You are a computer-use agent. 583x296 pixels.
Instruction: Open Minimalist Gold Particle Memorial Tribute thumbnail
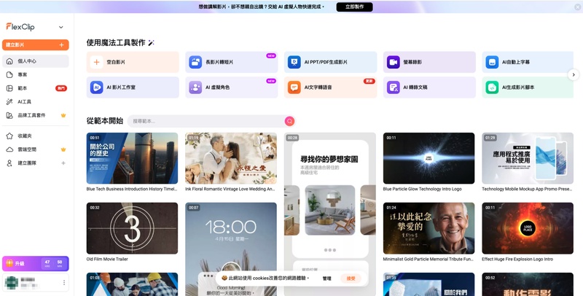point(429,228)
